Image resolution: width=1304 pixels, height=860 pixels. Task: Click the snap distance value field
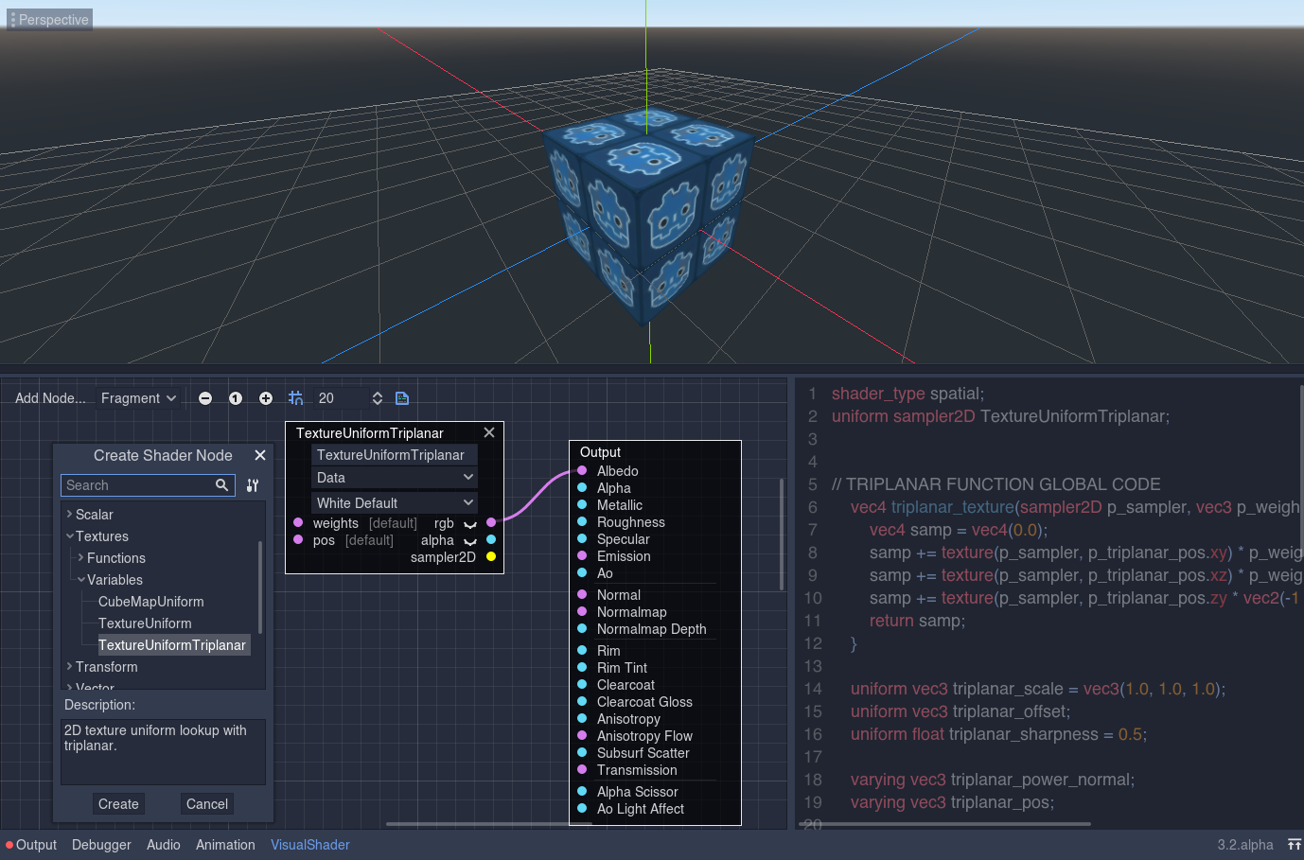click(x=341, y=398)
